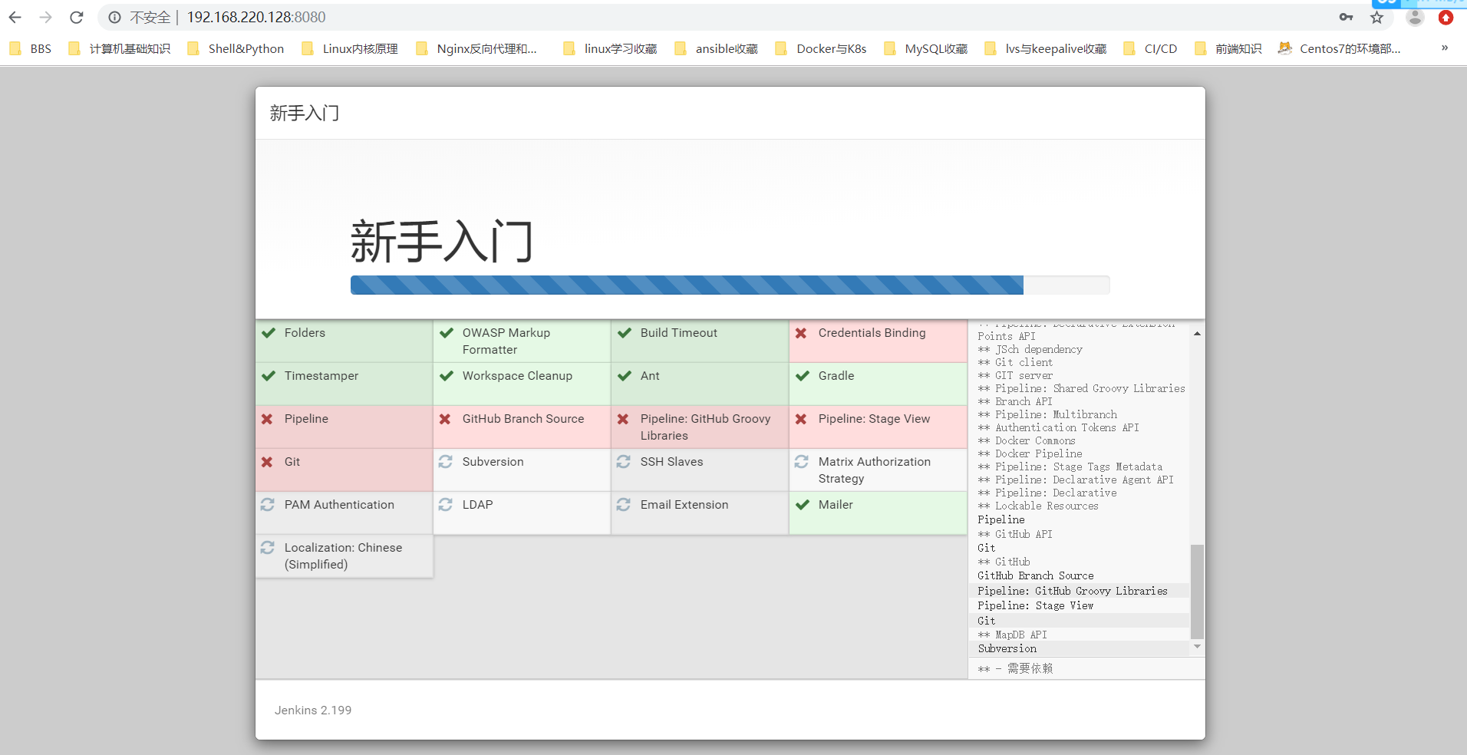This screenshot has height=755, width=1467.
Task: Click the red X beside GitHub Branch Source
Action: point(445,419)
